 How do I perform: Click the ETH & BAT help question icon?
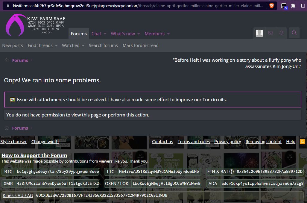pos(232,172)
